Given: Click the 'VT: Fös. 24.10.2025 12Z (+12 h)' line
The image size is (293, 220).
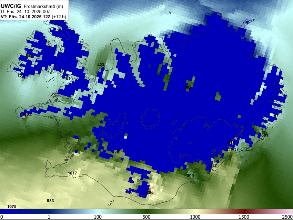Looking at the screenshot, I should click(33, 17).
